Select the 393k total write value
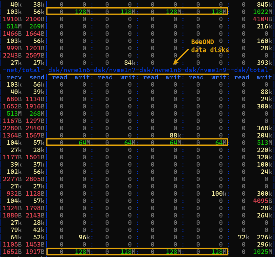This screenshot has height=257, width=275. point(265,63)
